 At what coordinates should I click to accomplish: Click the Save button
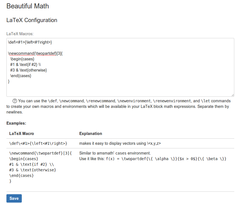[x=14, y=198]
